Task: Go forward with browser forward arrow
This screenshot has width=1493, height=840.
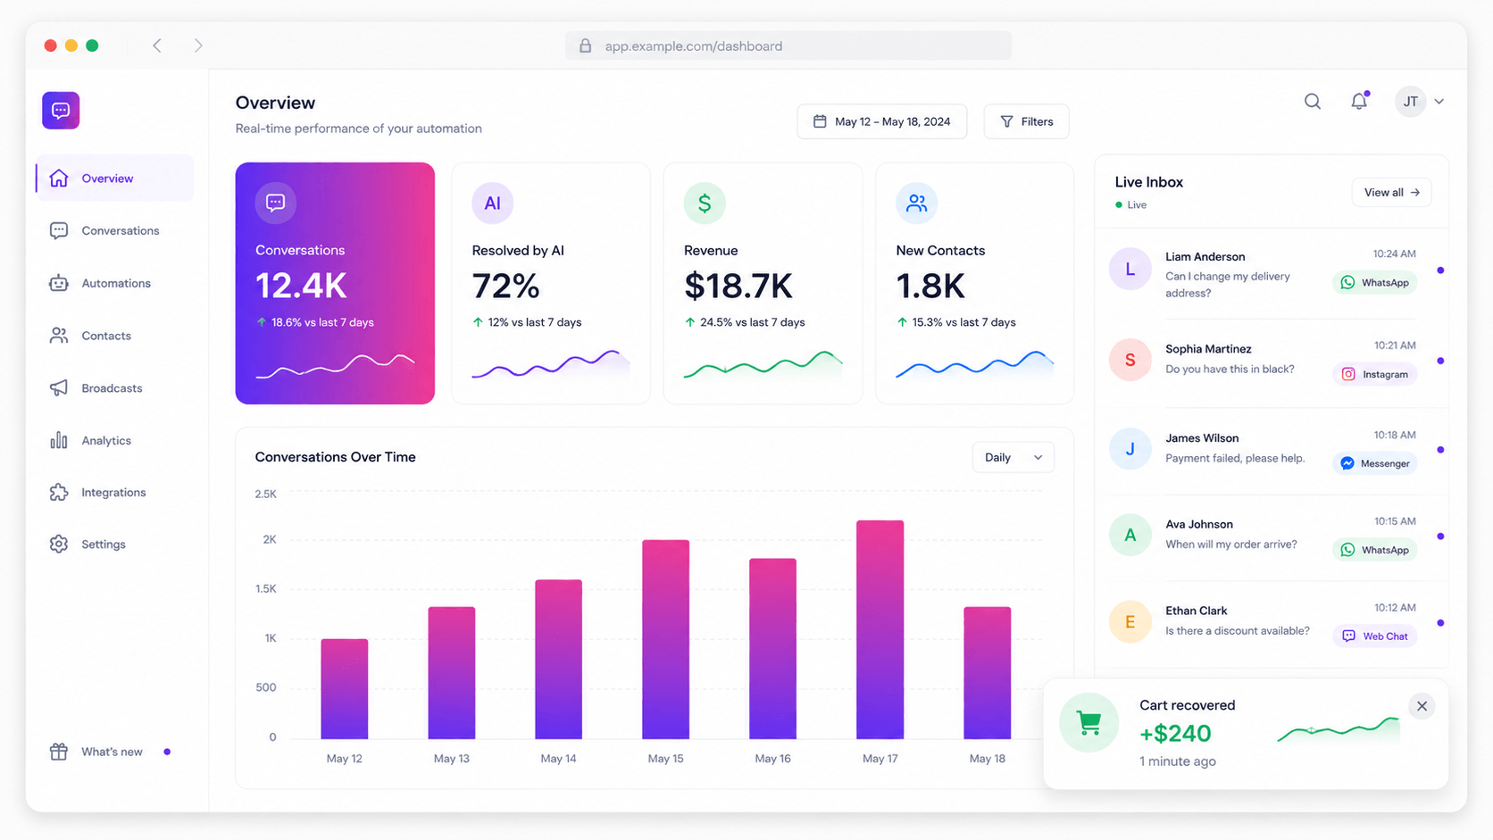Action: [198, 46]
